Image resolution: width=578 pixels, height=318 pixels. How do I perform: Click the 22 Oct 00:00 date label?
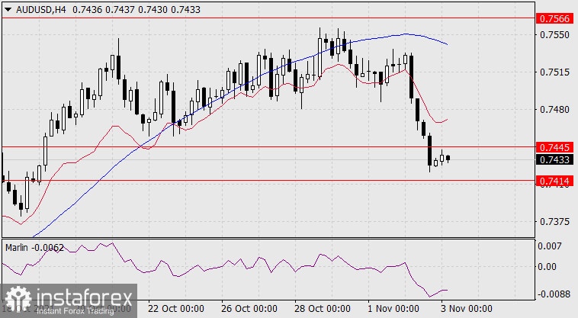point(174,309)
